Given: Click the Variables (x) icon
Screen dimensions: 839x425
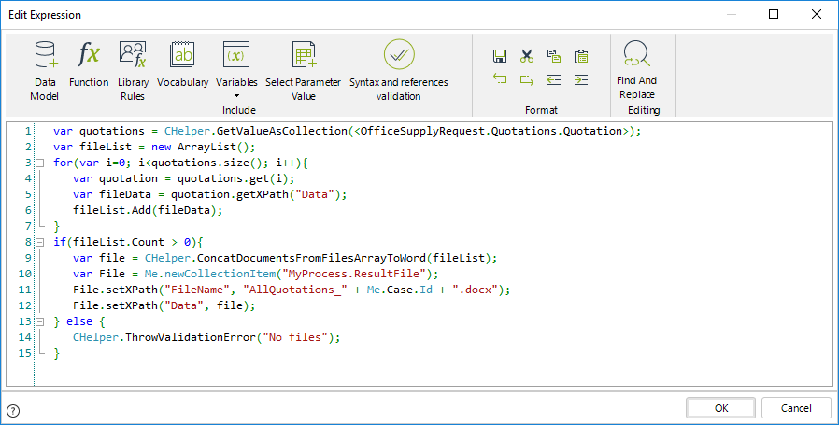Looking at the screenshot, I should coord(236,54).
